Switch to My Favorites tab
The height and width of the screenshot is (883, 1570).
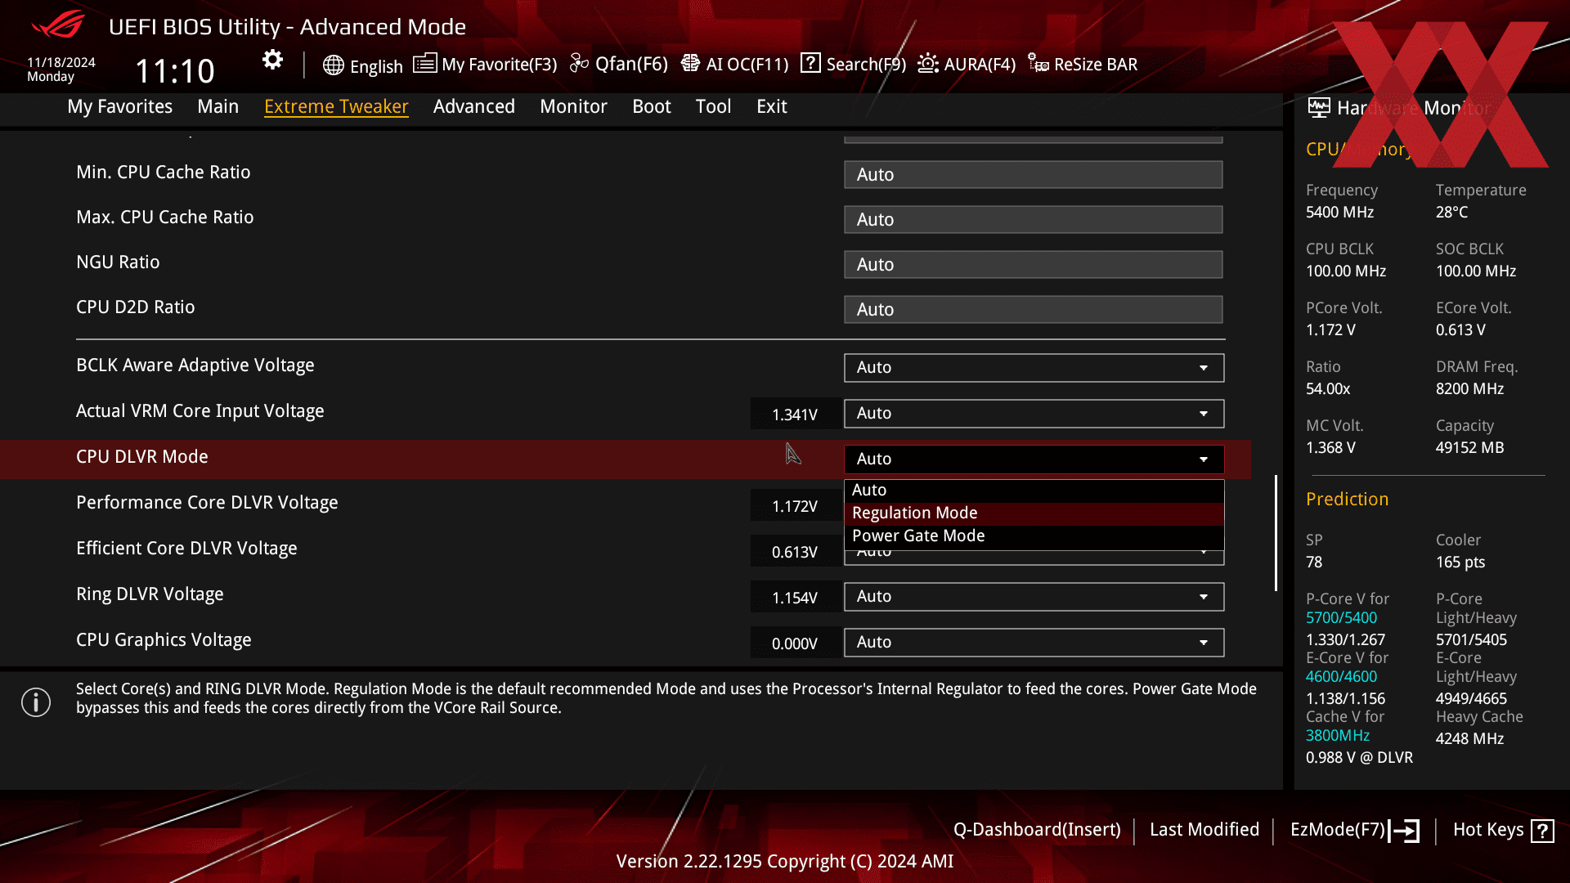click(120, 106)
